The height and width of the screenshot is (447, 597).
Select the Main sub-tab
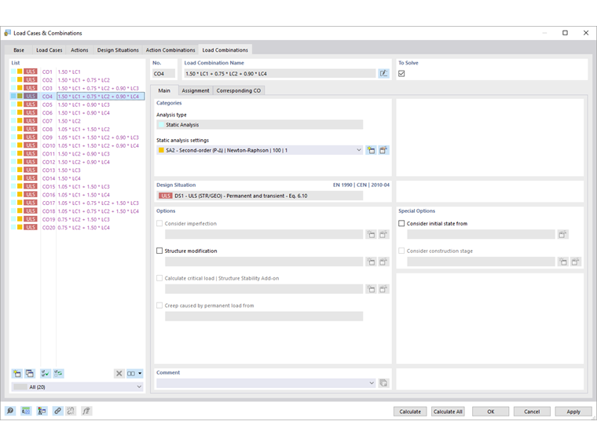tap(164, 90)
